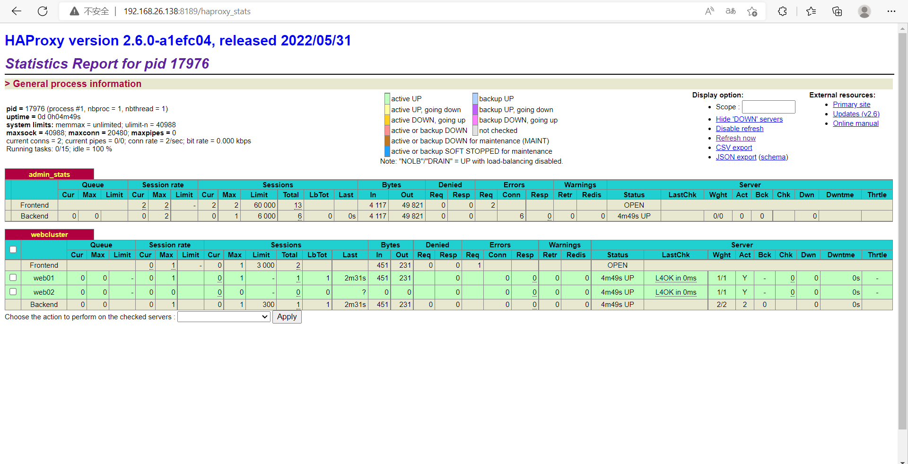Image resolution: width=908 pixels, height=464 pixels.
Task: Check the web01 server checkbox
Action: point(13,278)
